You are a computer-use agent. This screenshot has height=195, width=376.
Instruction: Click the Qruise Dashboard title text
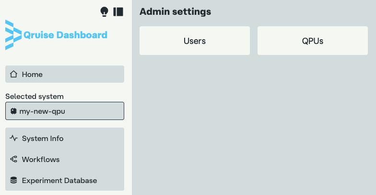click(x=65, y=35)
